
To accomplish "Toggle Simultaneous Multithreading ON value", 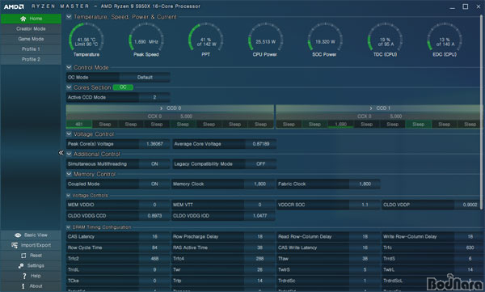I will tap(154, 164).
